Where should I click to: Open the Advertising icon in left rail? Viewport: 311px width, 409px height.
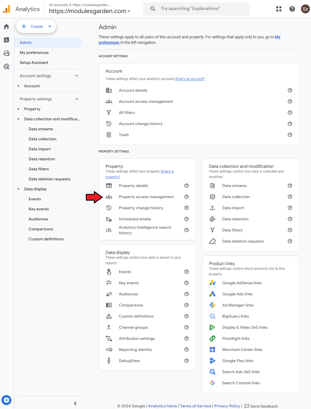[6, 67]
